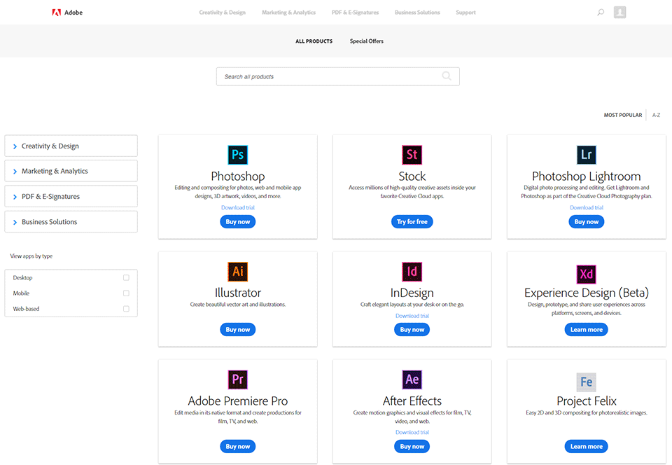Click Try for free under Stock
The width and height of the screenshot is (672, 465).
pos(412,221)
